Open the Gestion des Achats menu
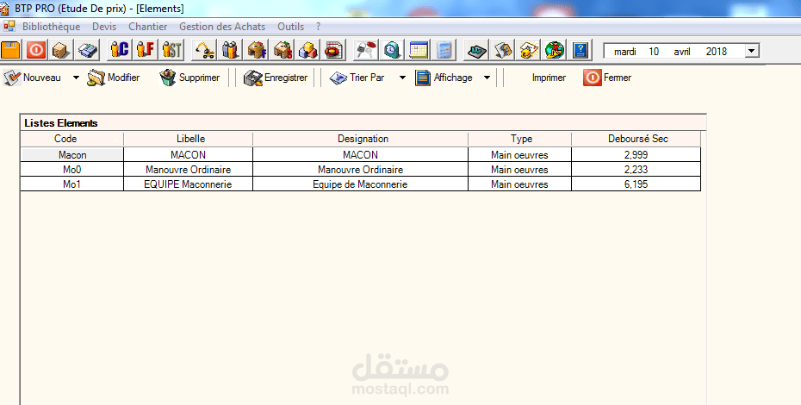Viewport: 801px width, 405px height. tap(222, 27)
